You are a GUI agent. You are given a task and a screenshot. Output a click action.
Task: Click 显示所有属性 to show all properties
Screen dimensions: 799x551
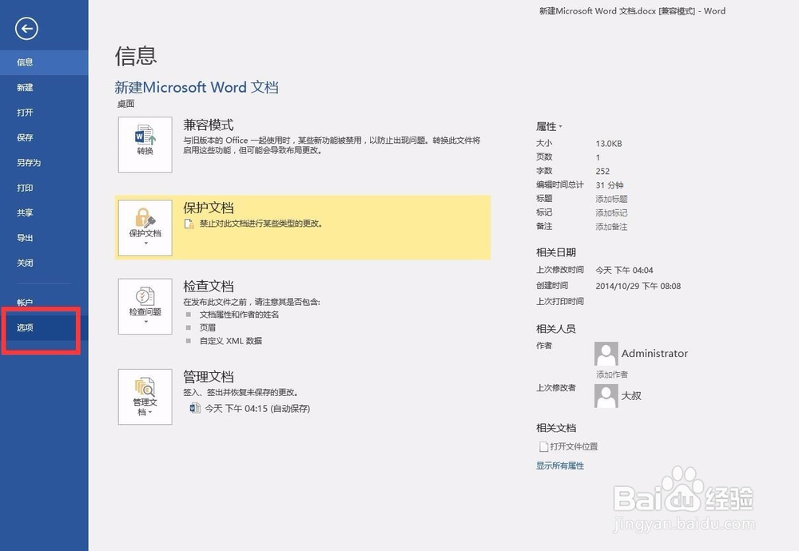562,466
